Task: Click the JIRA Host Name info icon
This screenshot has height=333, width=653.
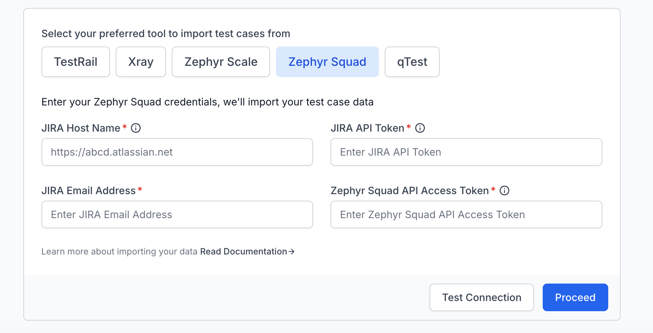Action: [x=136, y=128]
